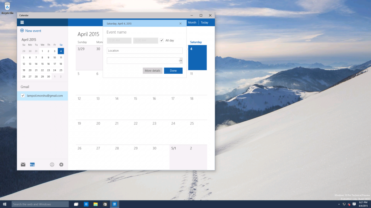This screenshot has height=208, width=371.
Task: Open the feedback smiley icon
Action: pyautogui.click(x=52, y=165)
